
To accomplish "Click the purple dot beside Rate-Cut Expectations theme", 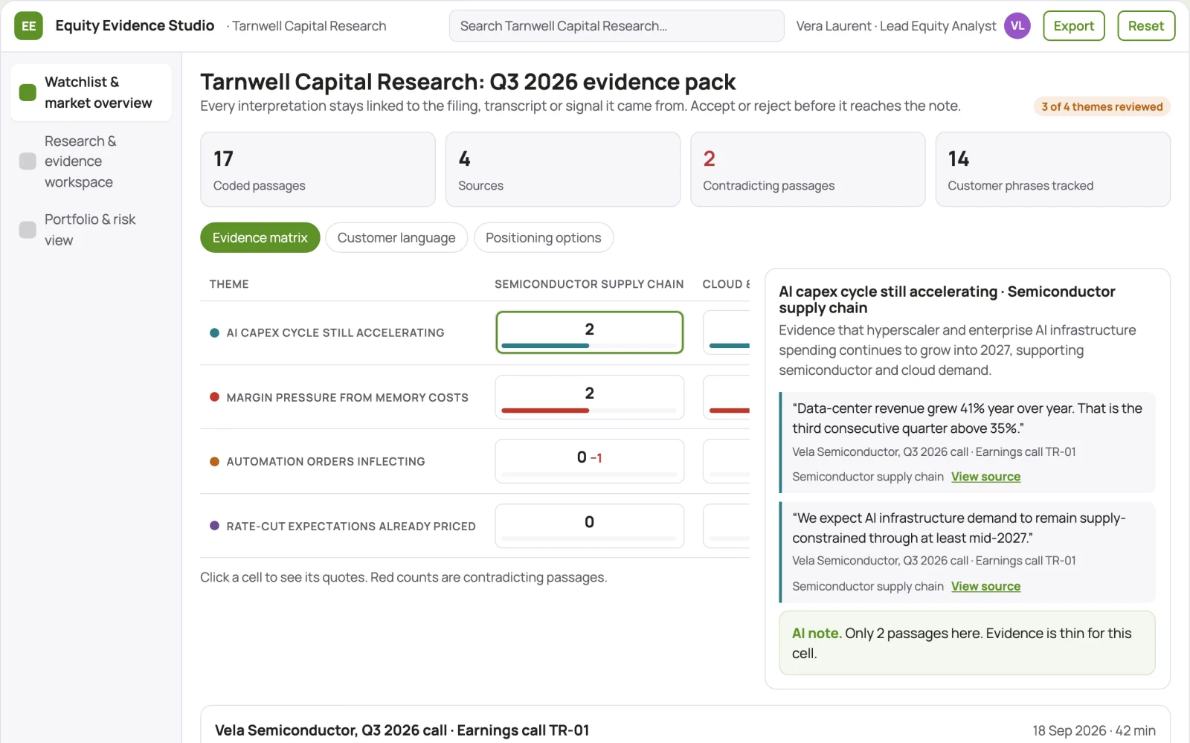I will [214, 526].
